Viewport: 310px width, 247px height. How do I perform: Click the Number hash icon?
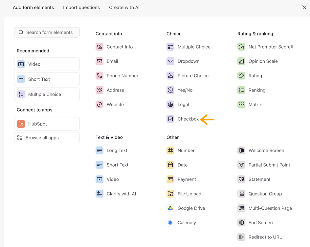170,151
